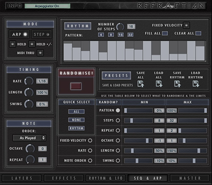Set pattern steps to 32
Screen dimensions: 212x185
click(x=130, y=35)
